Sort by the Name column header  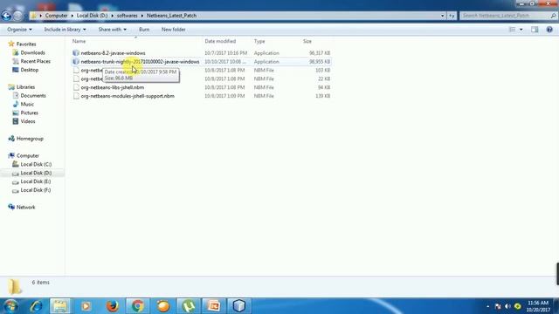point(79,41)
